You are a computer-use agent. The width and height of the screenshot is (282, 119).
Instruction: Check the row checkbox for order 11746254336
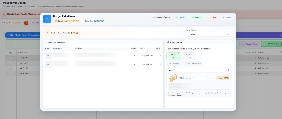coord(10,74)
